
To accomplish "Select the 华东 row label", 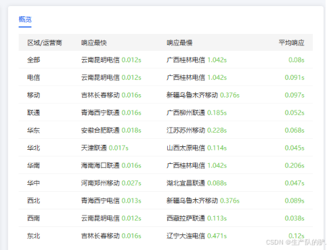I will point(34,130).
